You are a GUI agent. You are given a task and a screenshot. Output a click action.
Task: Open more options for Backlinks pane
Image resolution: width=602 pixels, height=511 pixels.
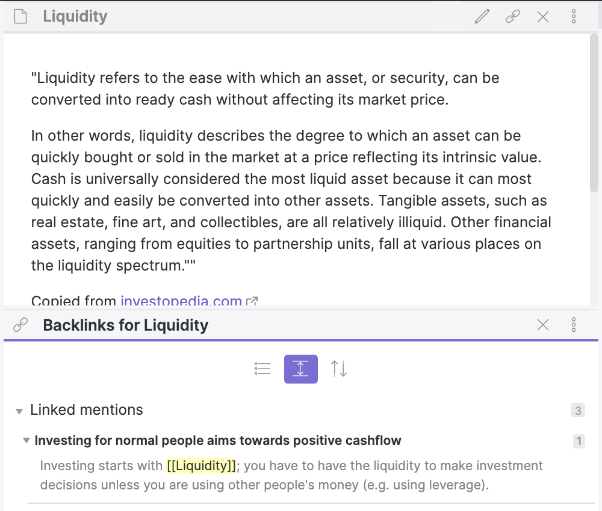coord(574,325)
